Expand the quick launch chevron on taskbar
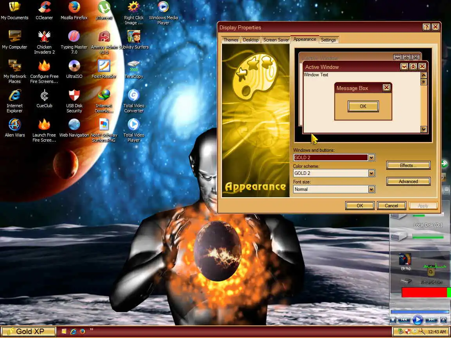Screen dimensions: 451x338 pos(92,329)
